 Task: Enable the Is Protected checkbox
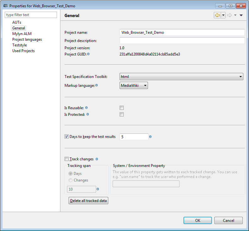pos(122,115)
